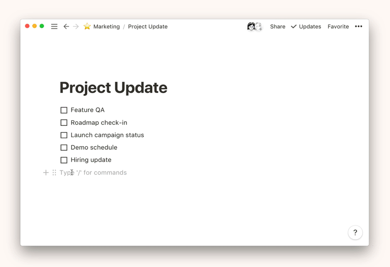Add page to favorites with Favorite
Image resolution: width=390 pixels, height=267 pixels.
click(338, 26)
